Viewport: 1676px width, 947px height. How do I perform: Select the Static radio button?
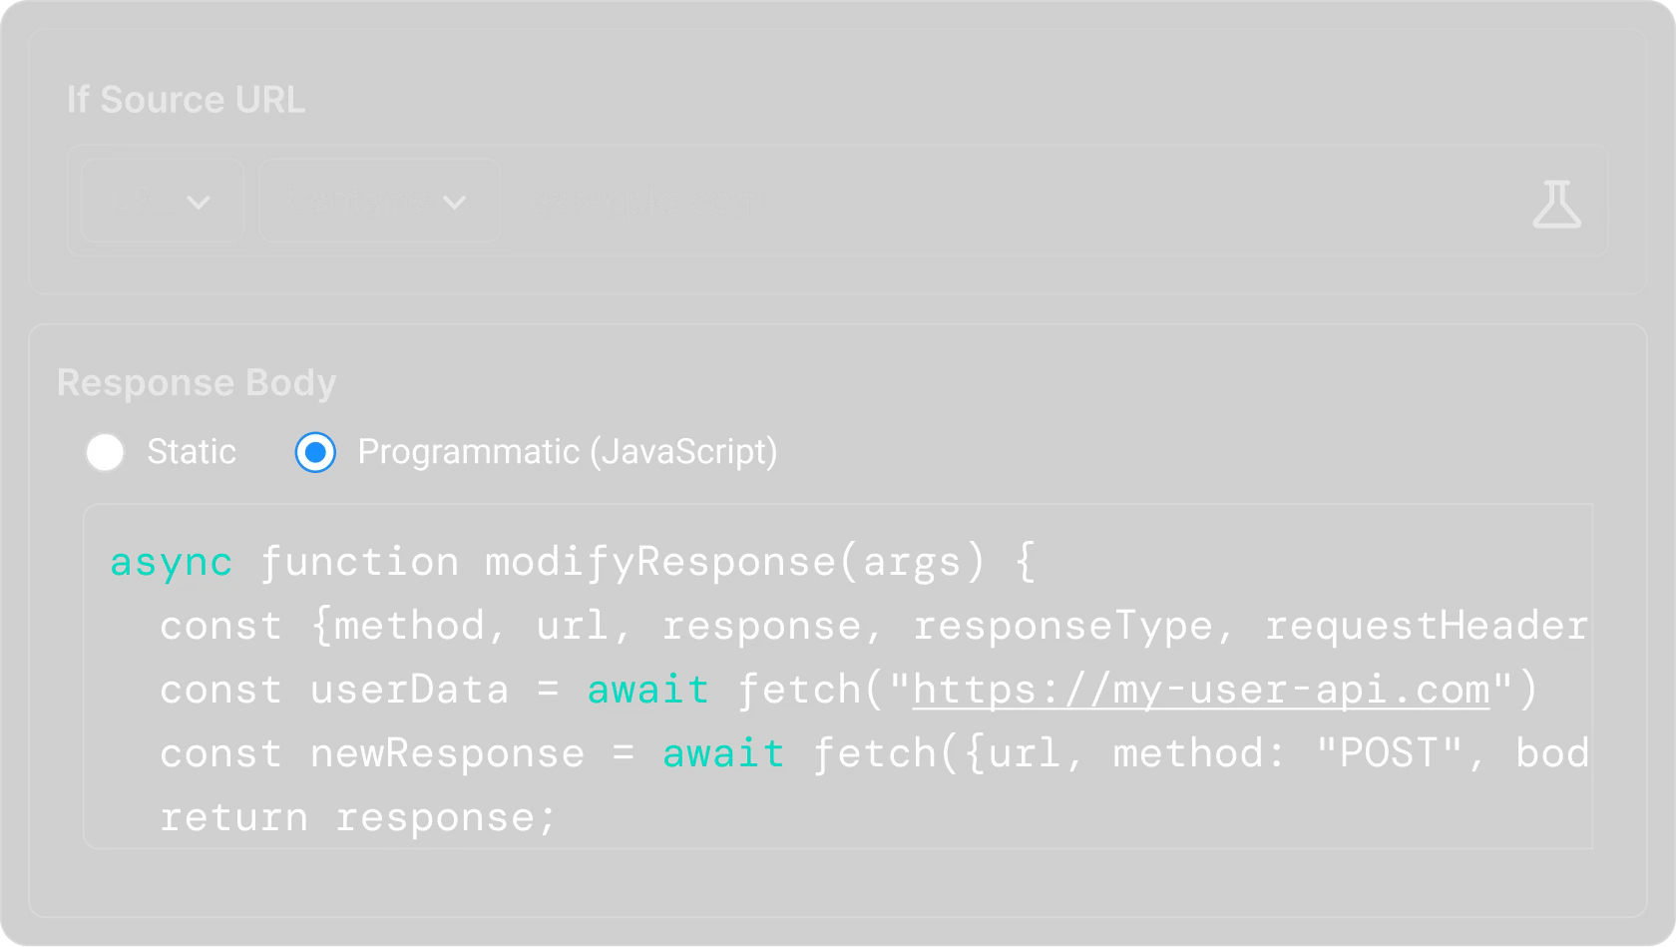click(x=105, y=452)
